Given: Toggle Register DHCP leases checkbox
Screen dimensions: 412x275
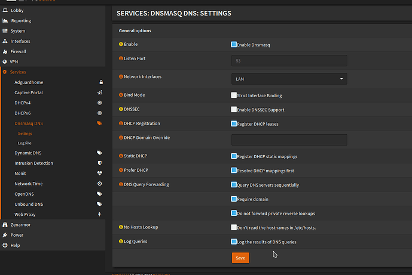Looking at the screenshot, I should 234,123.
